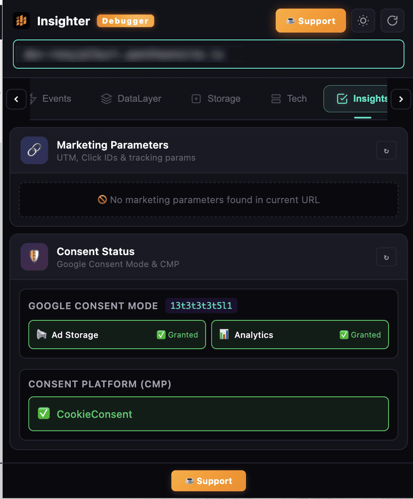Click the CookieConsent checkbox

(x=43, y=413)
